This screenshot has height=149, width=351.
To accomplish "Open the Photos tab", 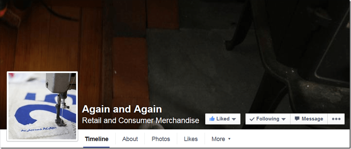I will pos(161,139).
